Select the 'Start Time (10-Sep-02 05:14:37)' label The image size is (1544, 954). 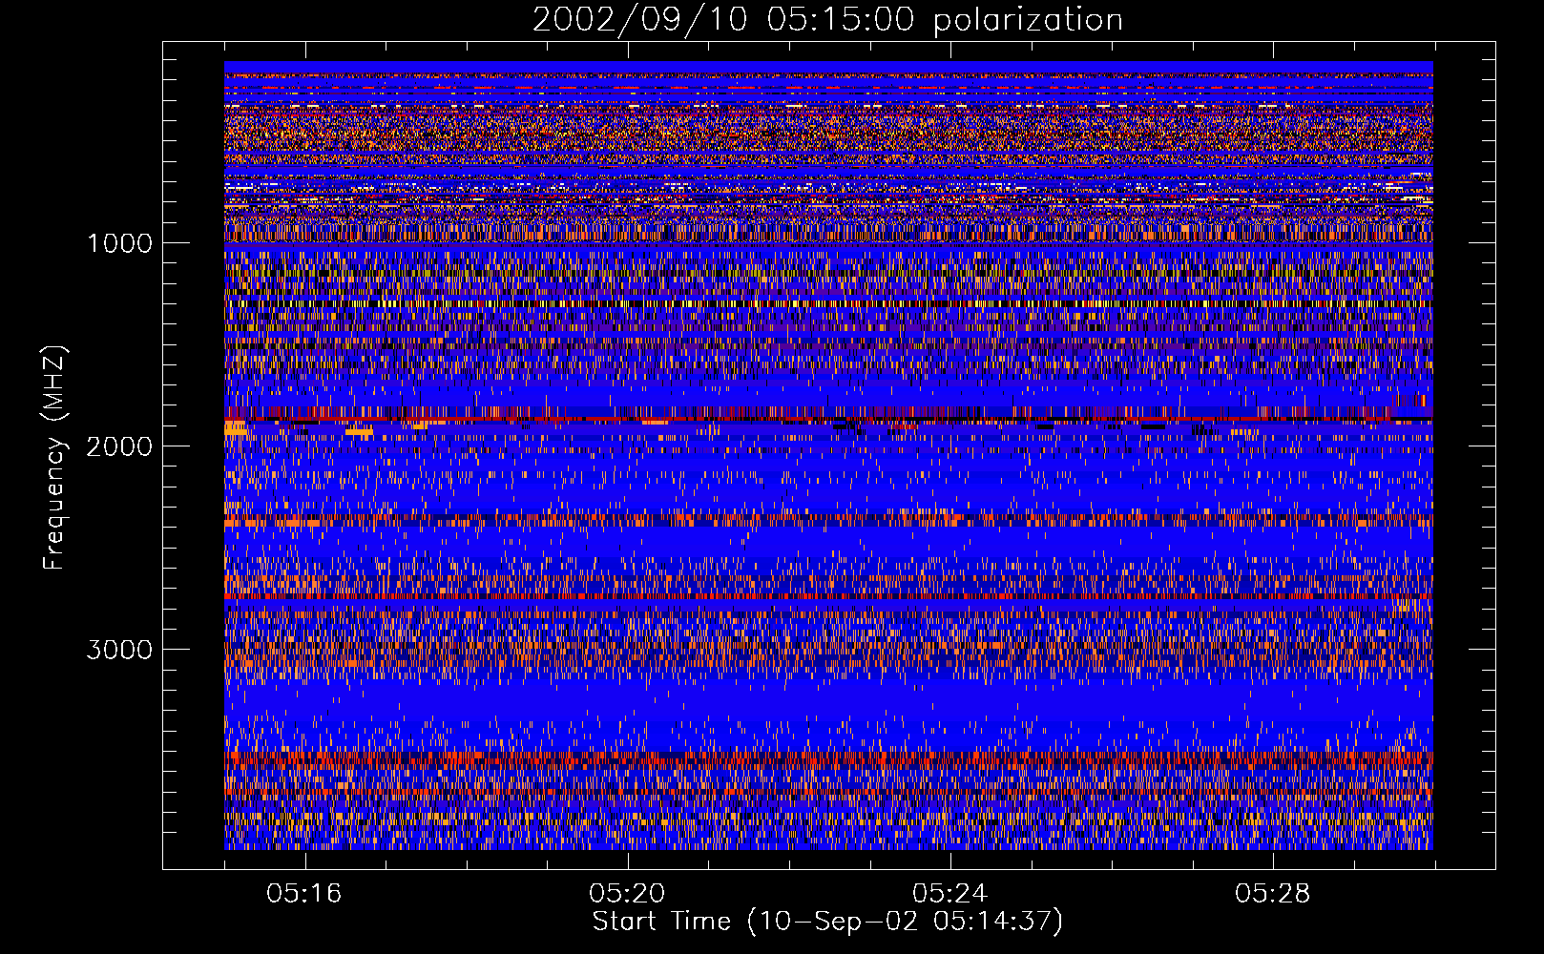coord(827,922)
